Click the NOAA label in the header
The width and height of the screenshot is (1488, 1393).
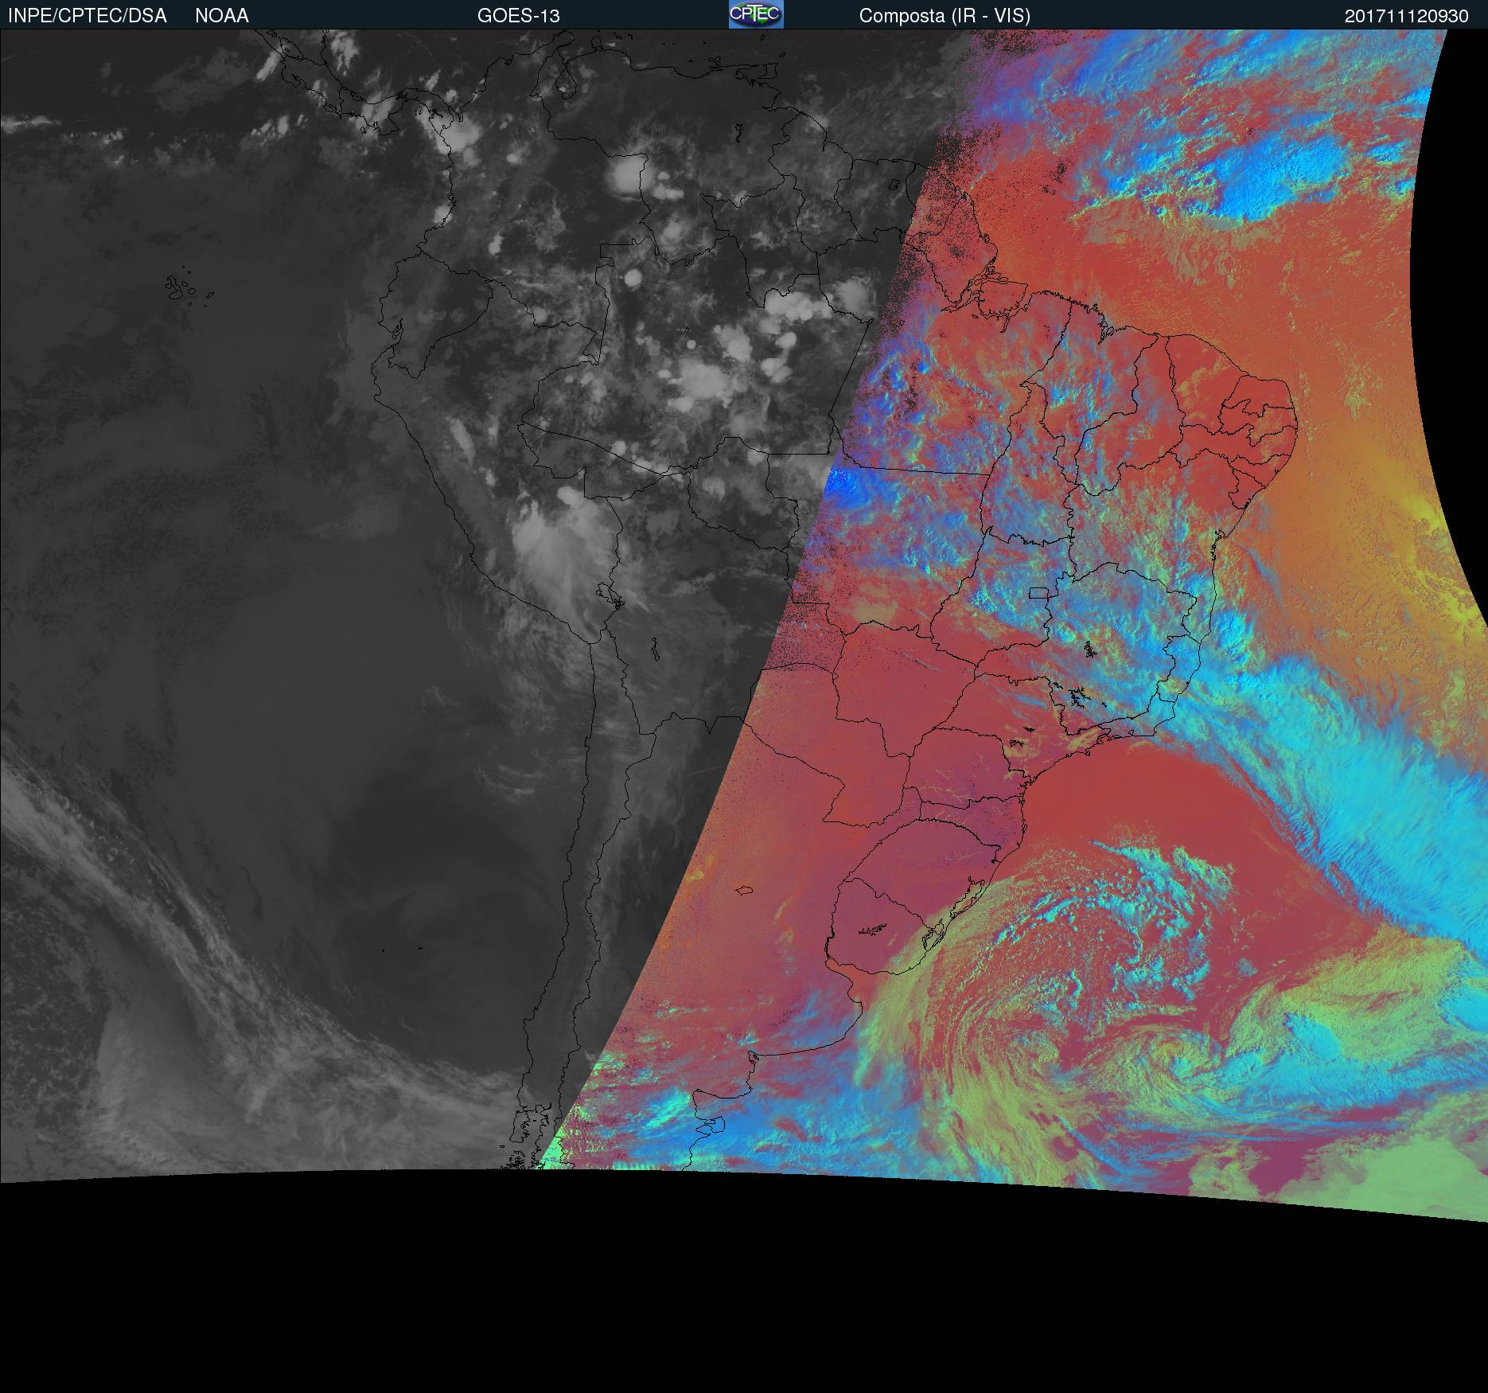[x=222, y=16]
